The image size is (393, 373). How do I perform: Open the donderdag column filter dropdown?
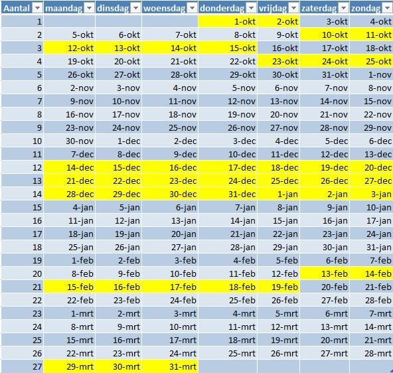pyautogui.click(x=251, y=8)
